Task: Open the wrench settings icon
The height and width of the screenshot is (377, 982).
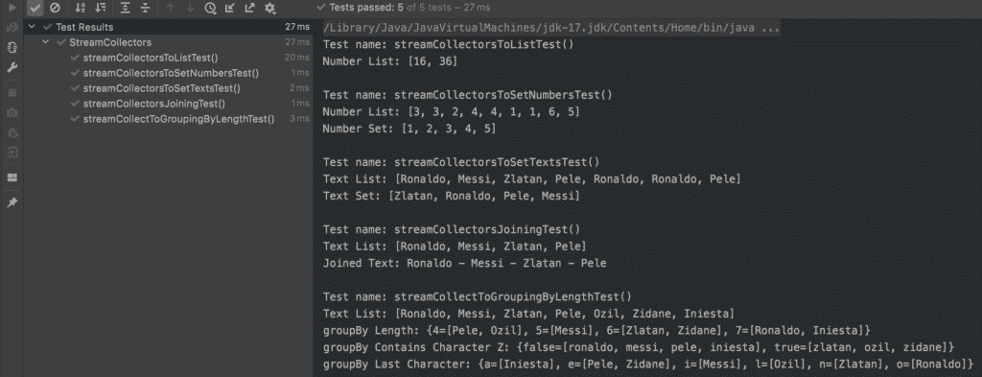Action: click(x=12, y=67)
